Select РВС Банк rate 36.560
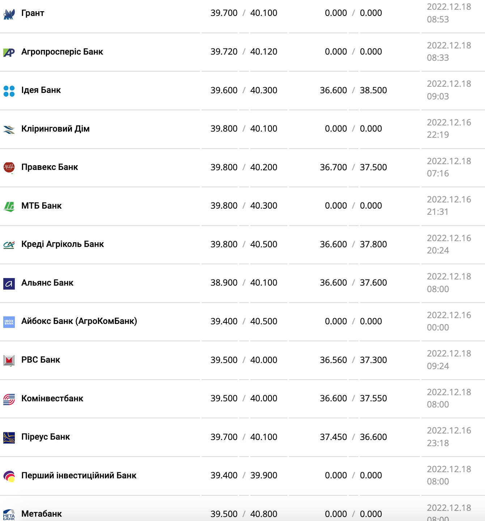485x521 pixels. point(333,360)
